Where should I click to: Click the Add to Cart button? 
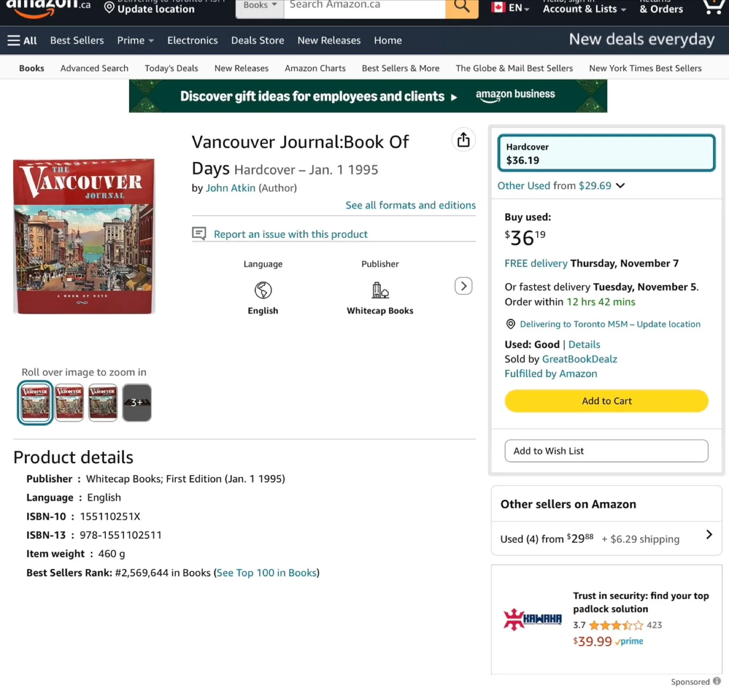pyautogui.click(x=606, y=401)
